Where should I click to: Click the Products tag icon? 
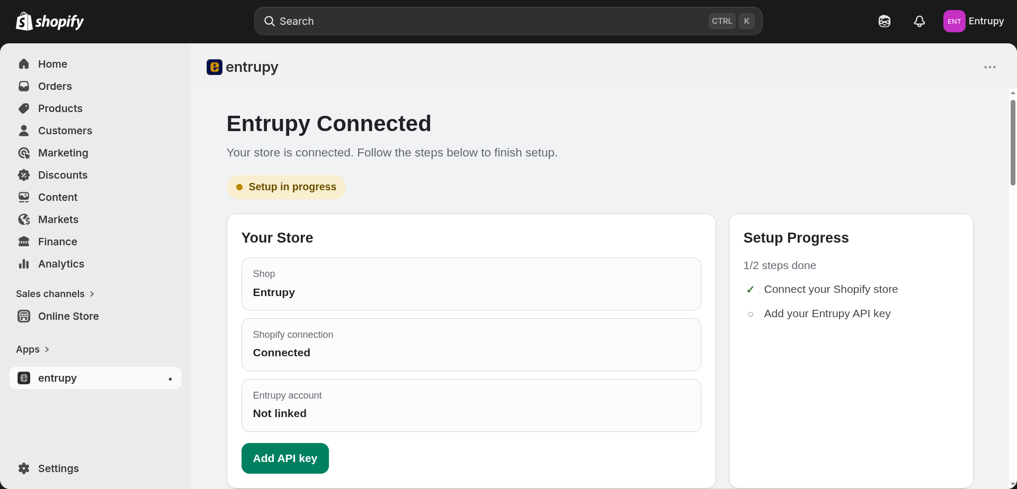point(24,108)
